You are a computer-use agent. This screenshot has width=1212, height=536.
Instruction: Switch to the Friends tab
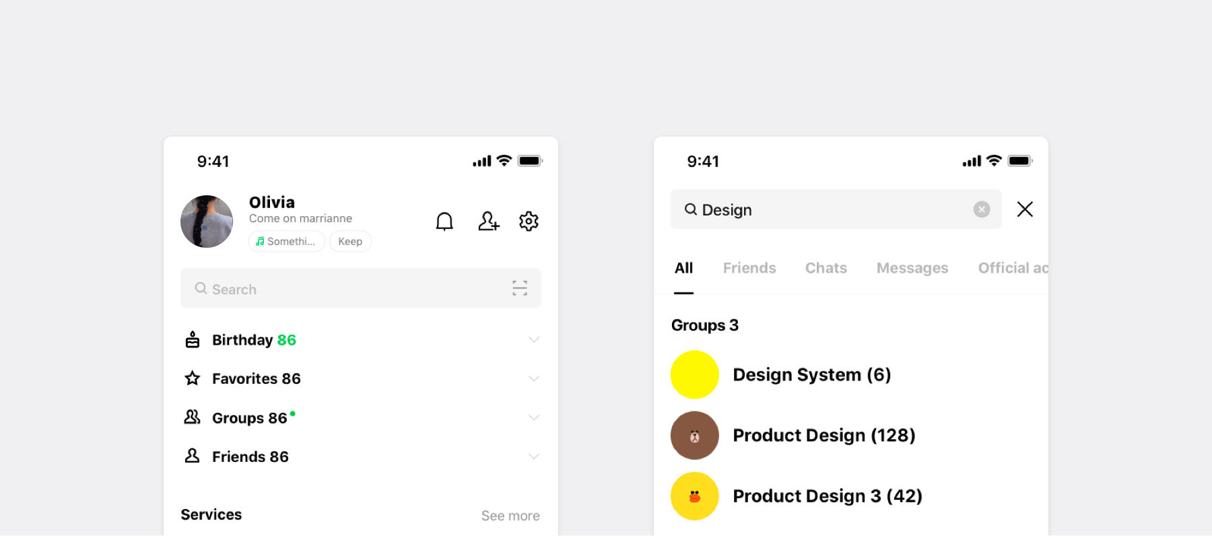pos(749,268)
